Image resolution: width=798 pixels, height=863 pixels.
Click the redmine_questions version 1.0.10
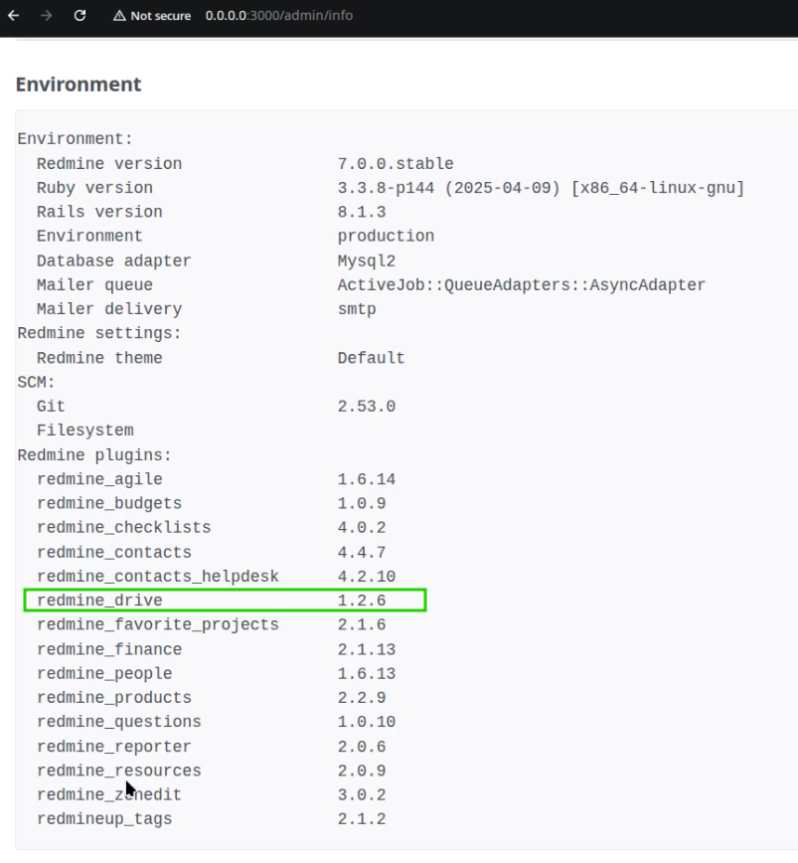coord(367,722)
